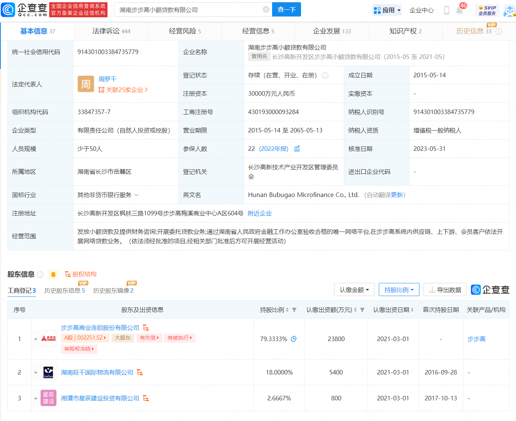Open 湘潭市星辰建设投资有限公司 shareholder link
This screenshot has width=516, height=421.
[100, 398]
